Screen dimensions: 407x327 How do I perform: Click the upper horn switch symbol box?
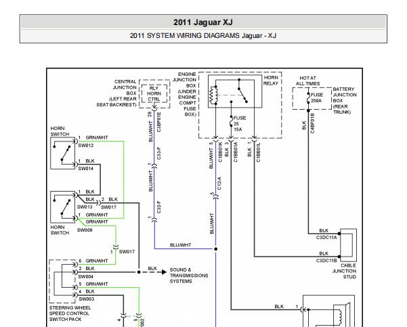point(63,154)
